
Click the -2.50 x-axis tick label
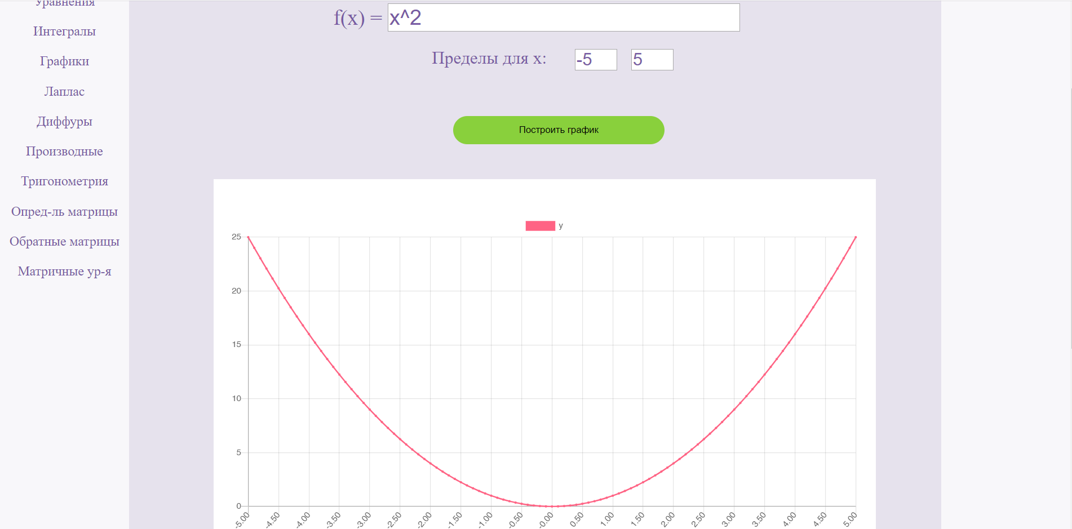(x=394, y=519)
